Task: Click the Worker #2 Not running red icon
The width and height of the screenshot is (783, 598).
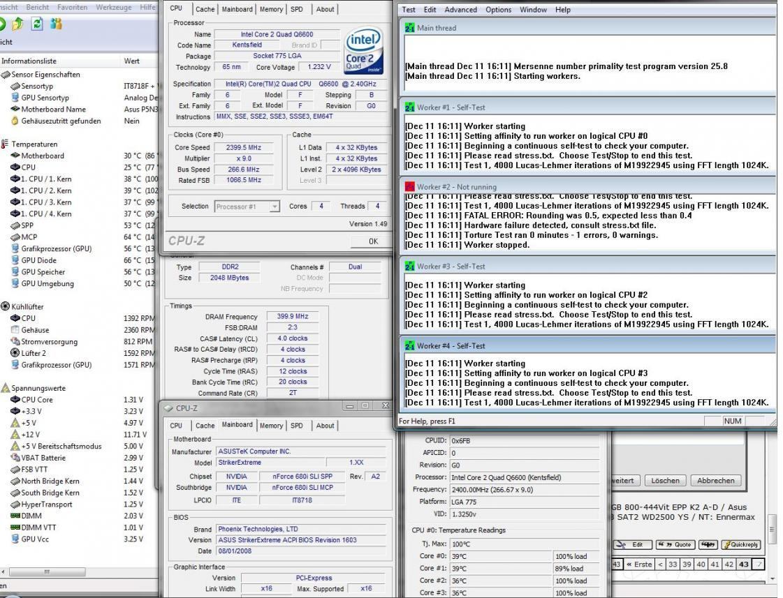Action: coord(409,187)
